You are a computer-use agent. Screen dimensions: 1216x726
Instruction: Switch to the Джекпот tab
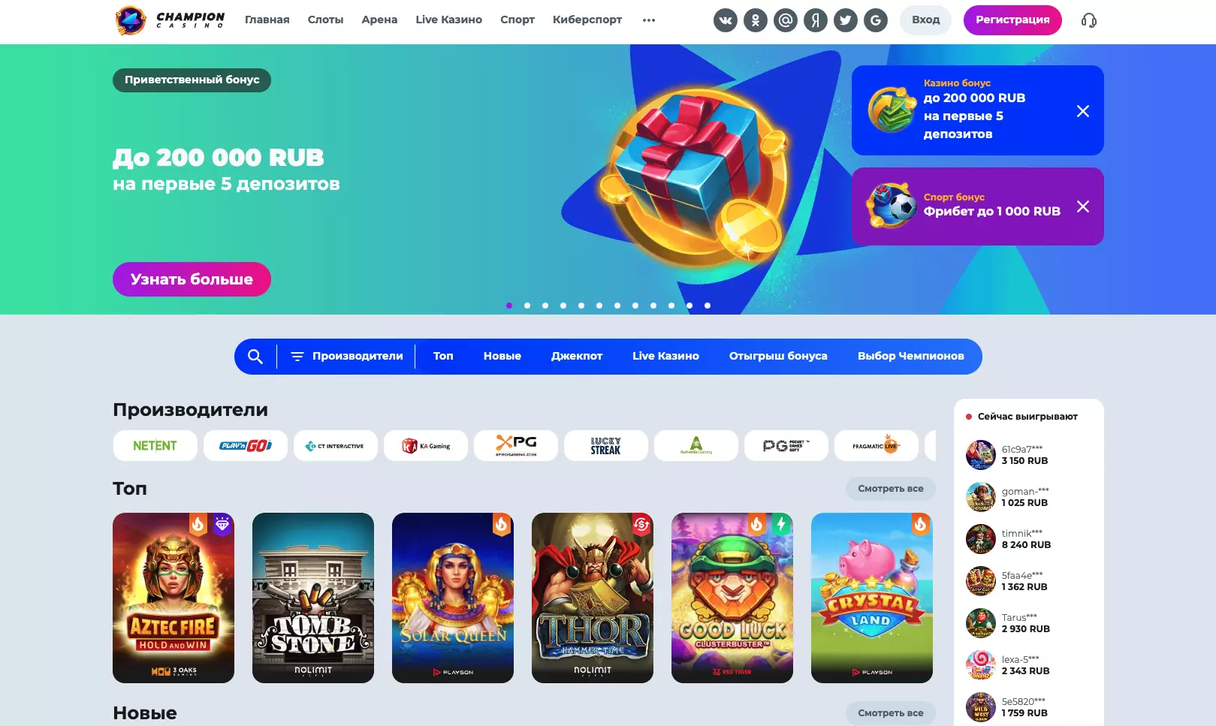coord(577,356)
